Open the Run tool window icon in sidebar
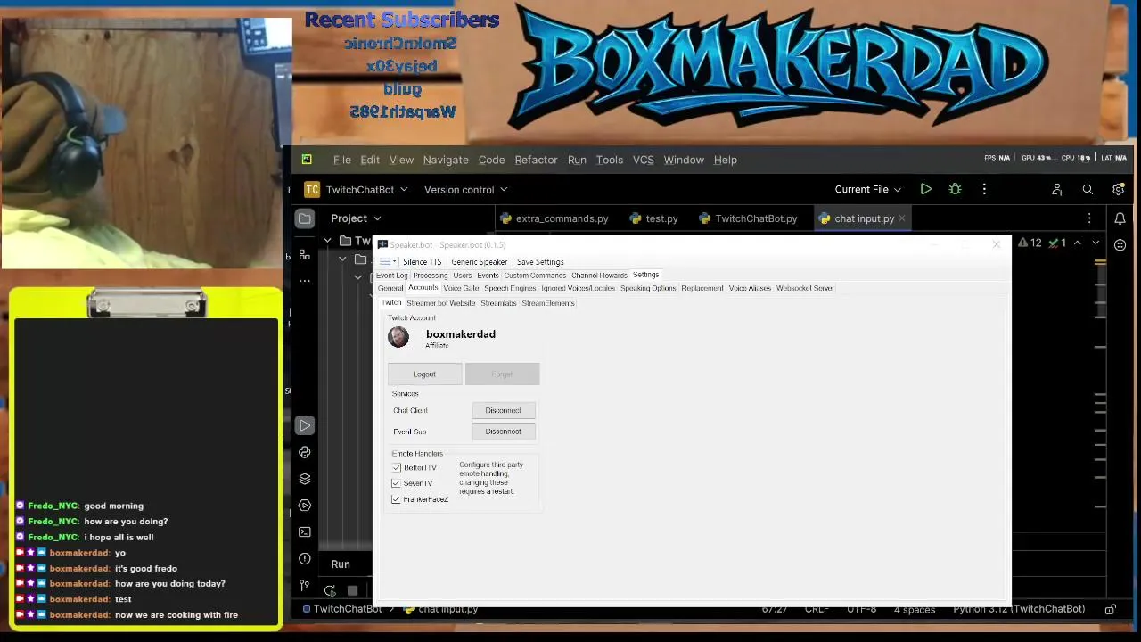The height and width of the screenshot is (642, 1141). [305, 425]
